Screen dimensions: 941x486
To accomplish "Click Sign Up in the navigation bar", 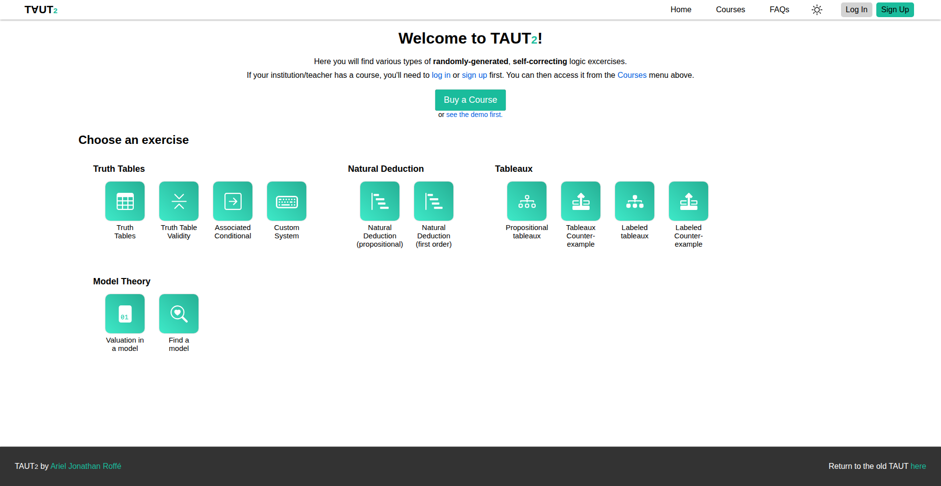I will pyautogui.click(x=895, y=9).
